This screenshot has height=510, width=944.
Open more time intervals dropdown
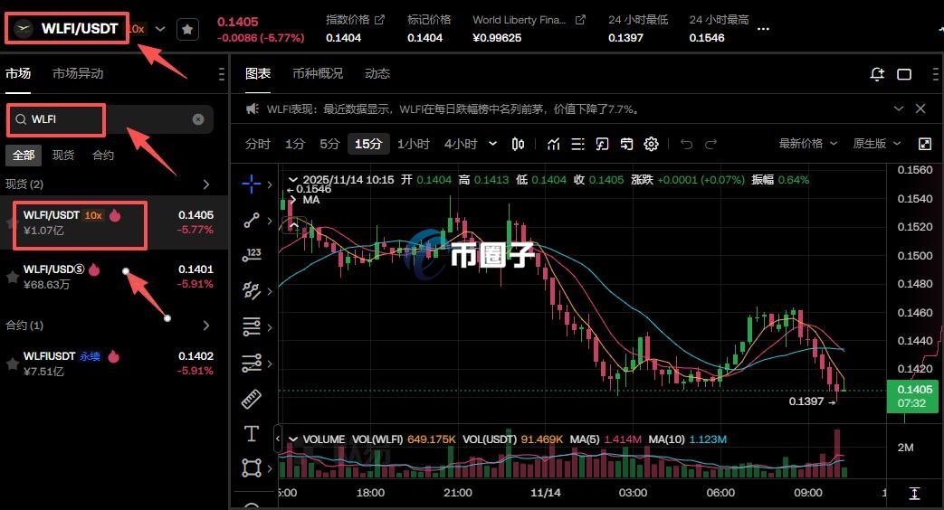[492, 145]
